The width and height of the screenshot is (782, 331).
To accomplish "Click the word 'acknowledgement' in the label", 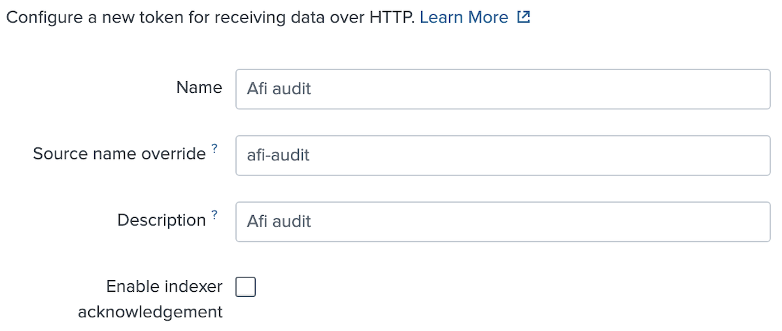I will point(150,312).
